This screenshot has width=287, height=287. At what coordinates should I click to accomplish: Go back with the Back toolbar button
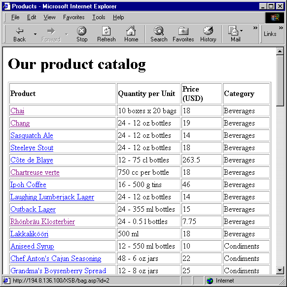coord(19,34)
